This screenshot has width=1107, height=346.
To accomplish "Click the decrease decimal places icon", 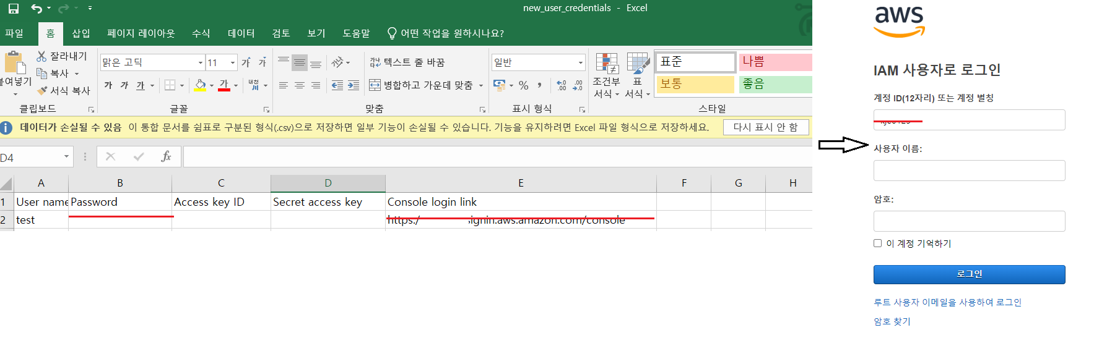I will (578, 85).
